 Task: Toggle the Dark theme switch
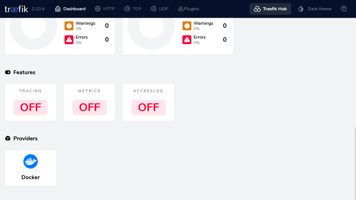(x=315, y=9)
